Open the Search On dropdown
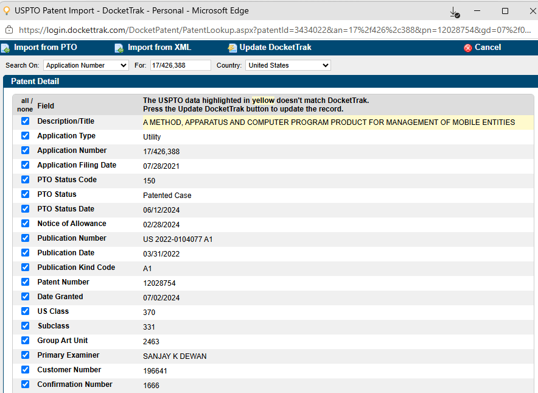This screenshot has height=393, width=538. 86,65
